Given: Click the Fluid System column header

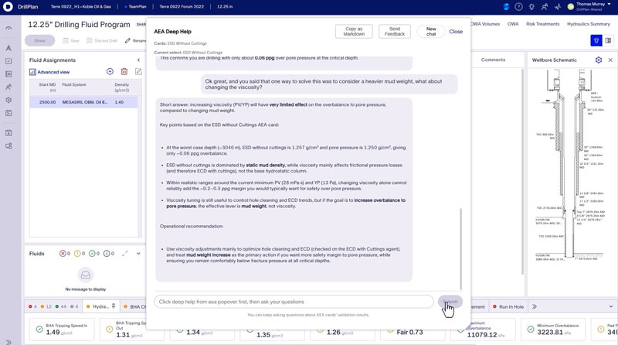Looking at the screenshot, I should tap(74, 85).
